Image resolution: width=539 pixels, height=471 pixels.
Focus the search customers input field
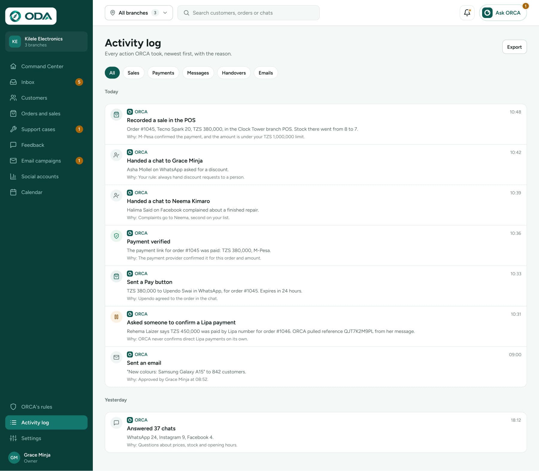[249, 13]
